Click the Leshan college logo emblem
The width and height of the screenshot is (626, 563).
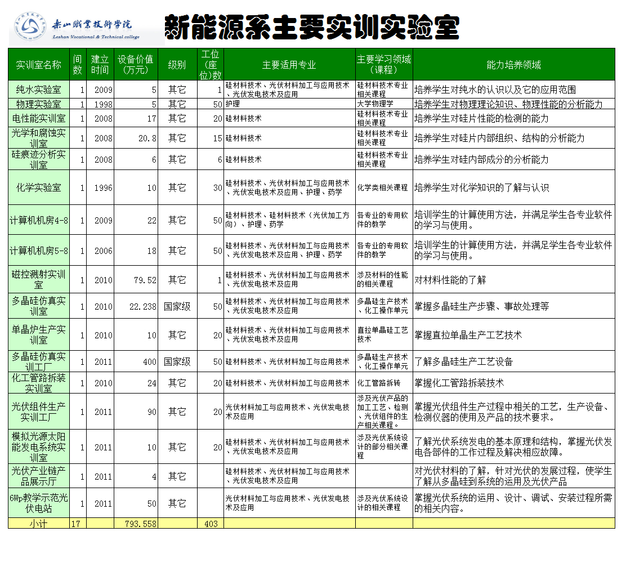(29, 27)
